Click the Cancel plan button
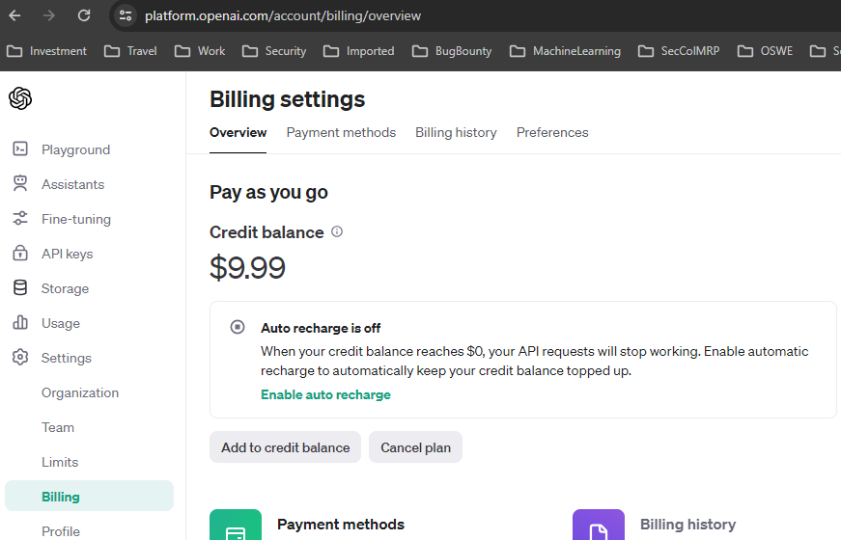Image resolution: width=841 pixels, height=540 pixels. [416, 447]
